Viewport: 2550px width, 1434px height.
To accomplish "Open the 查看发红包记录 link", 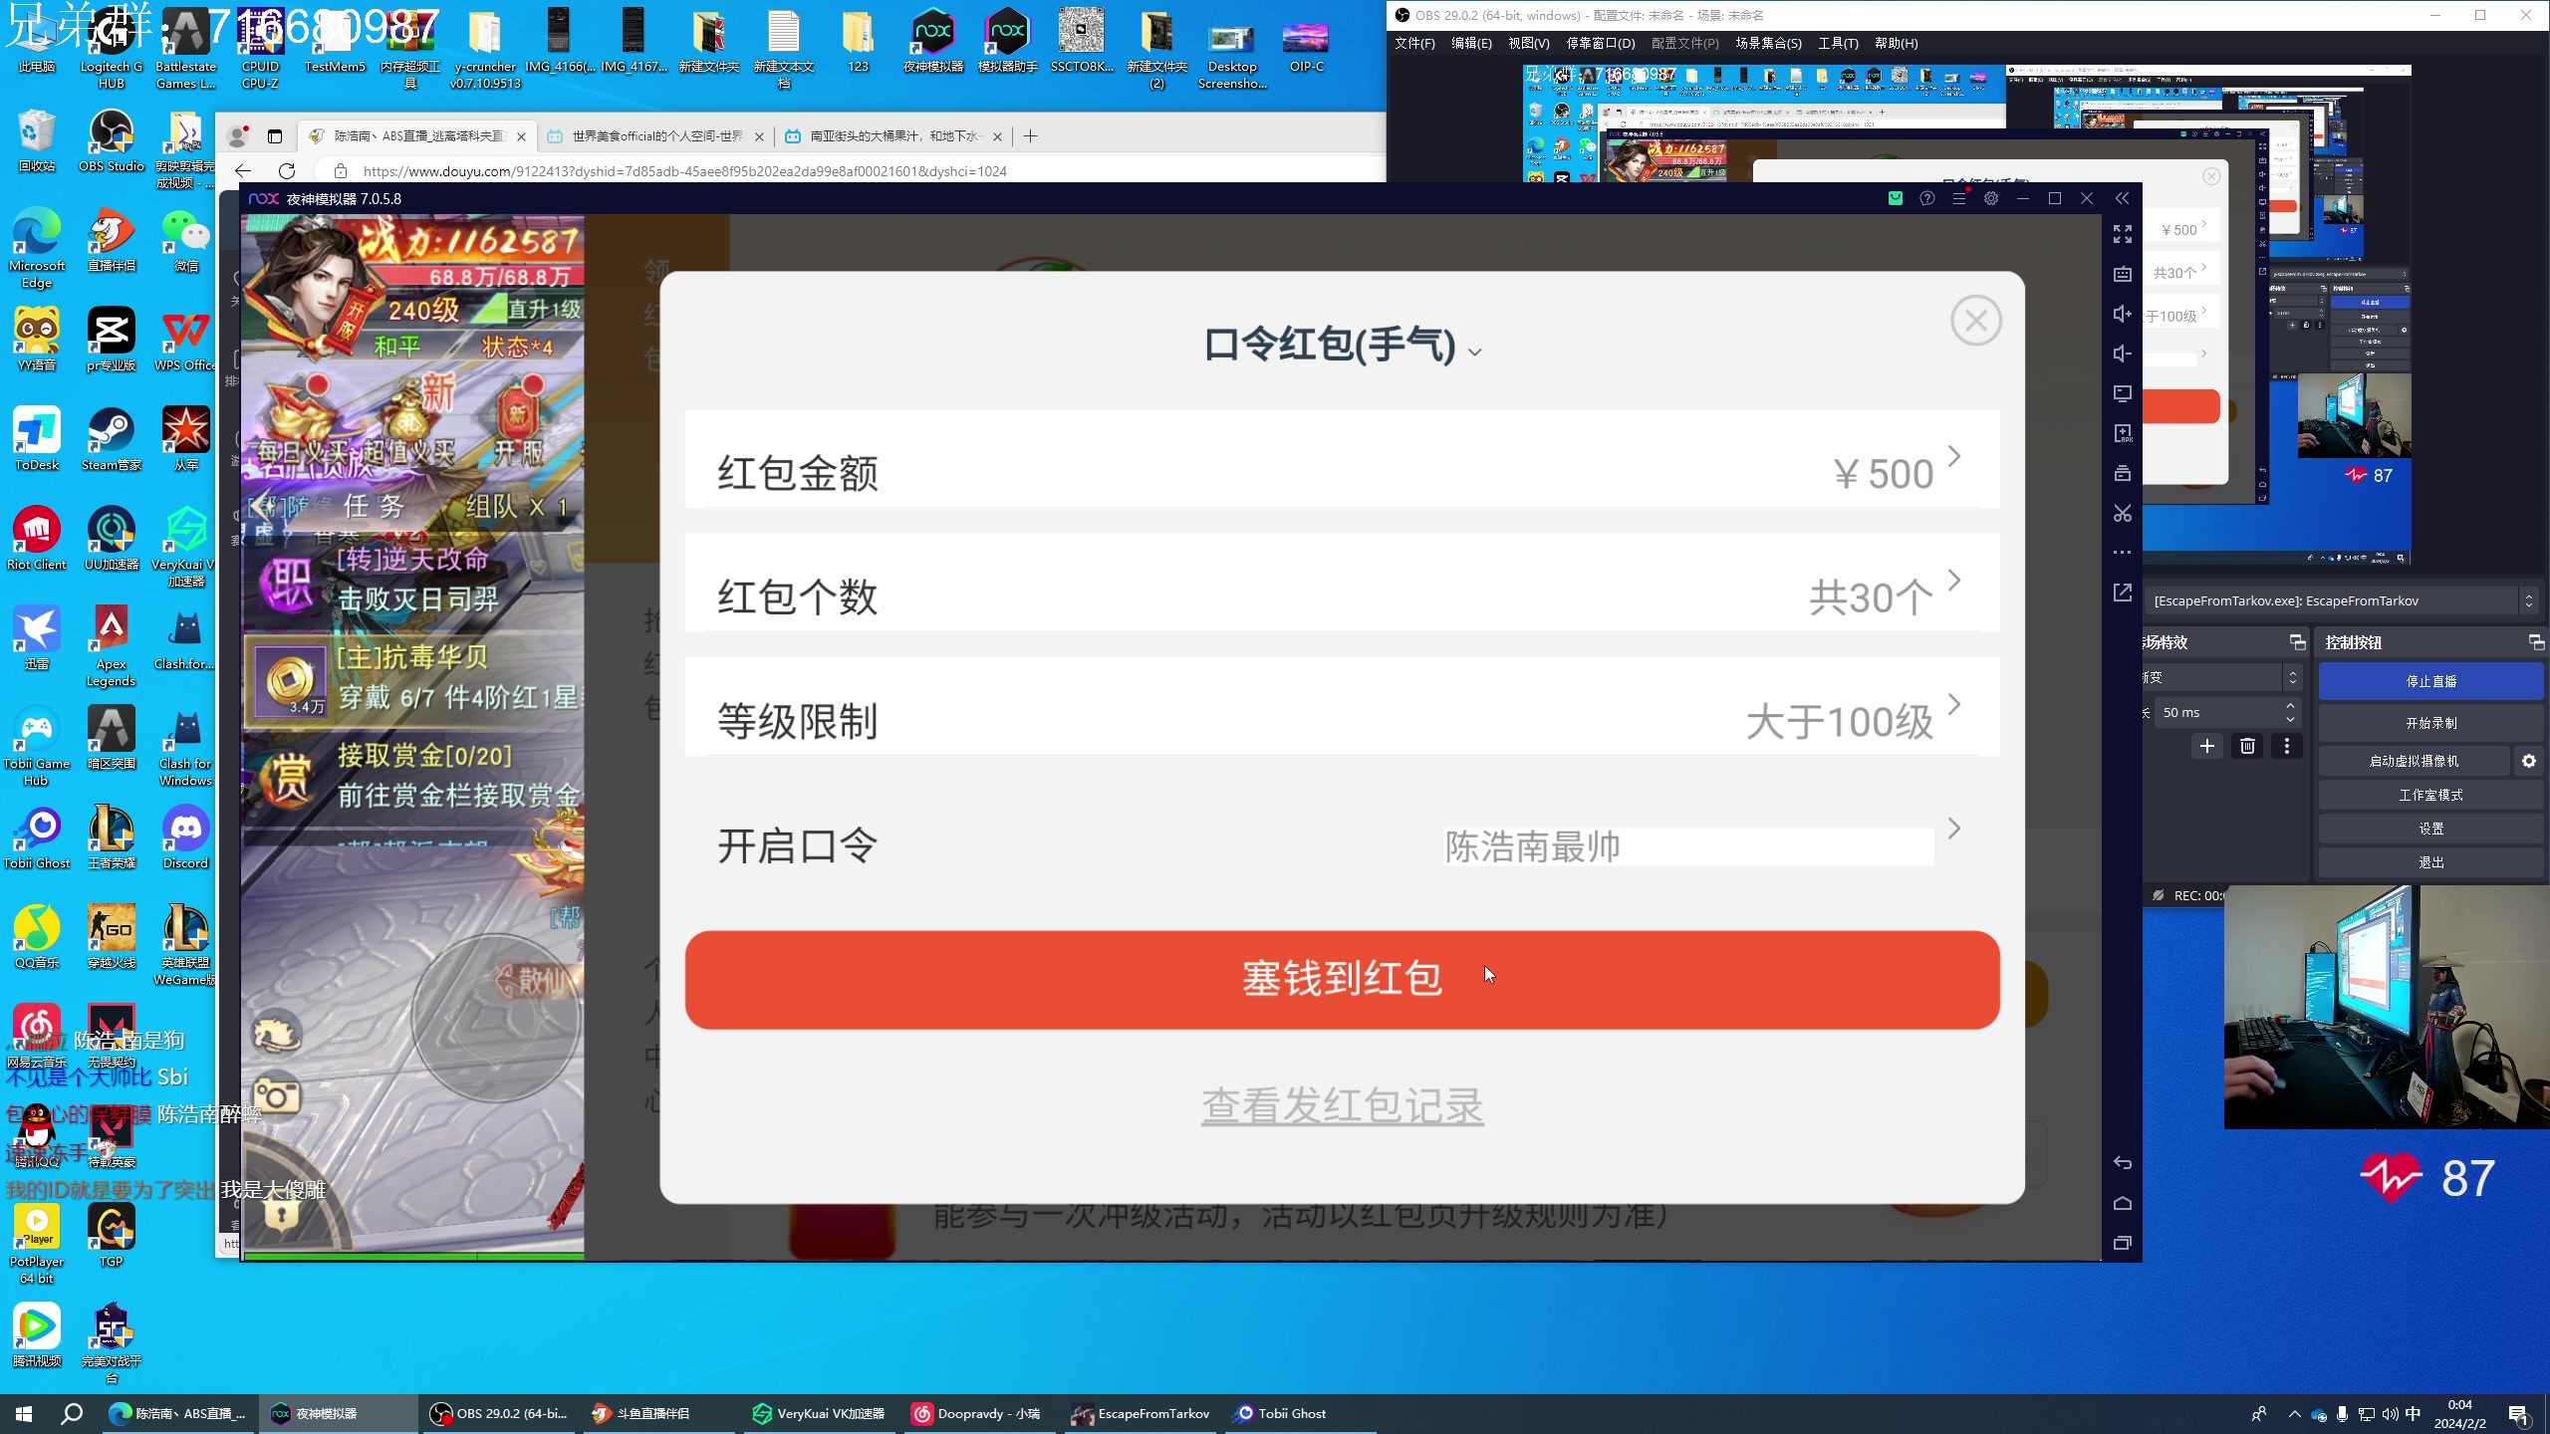I will [1342, 1106].
